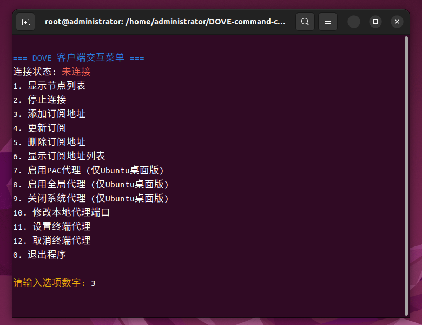The height and width of the screenshot is (325, 422).
Task: Click menu line "3. 添加订阅地址"
Action: [49, 114]
